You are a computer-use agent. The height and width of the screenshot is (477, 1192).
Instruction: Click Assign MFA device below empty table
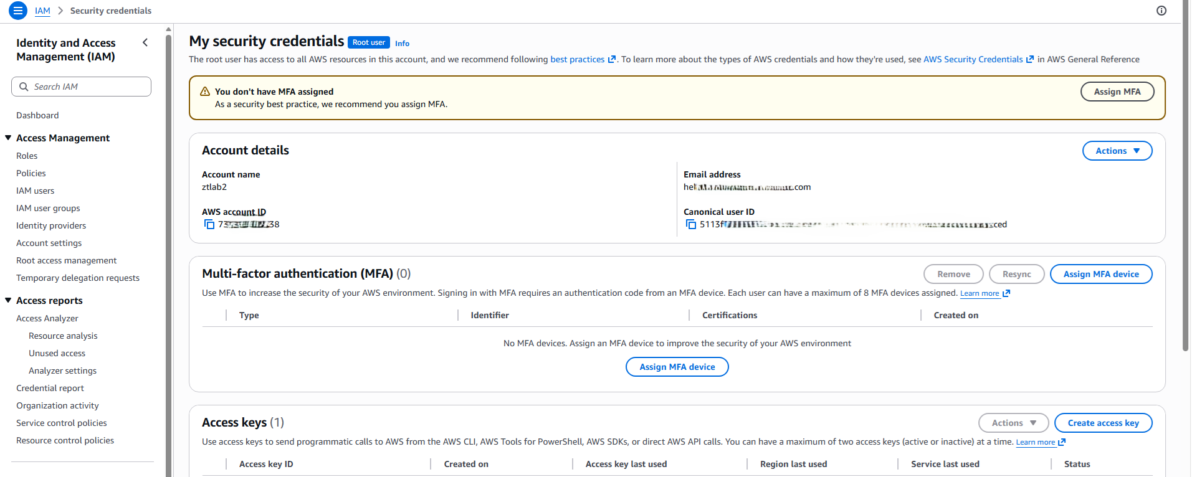point(677,367)
